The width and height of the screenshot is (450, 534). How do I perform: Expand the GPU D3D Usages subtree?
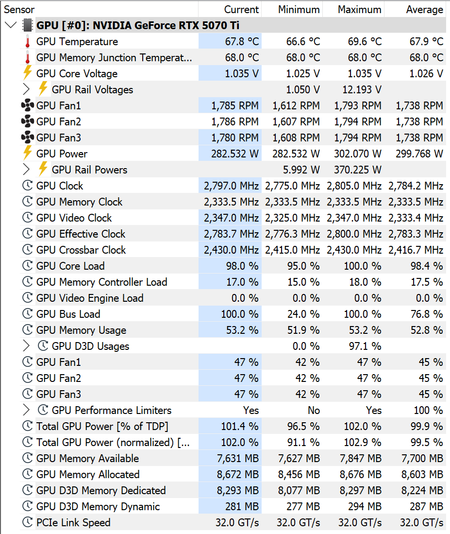tap(26, 345)
